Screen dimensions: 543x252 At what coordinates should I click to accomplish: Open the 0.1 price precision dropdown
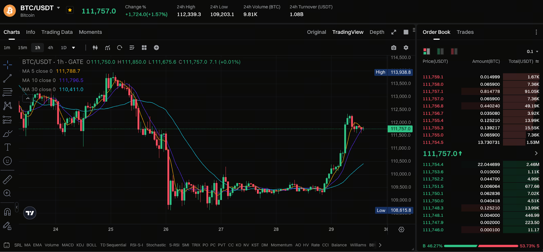[532, 51]
